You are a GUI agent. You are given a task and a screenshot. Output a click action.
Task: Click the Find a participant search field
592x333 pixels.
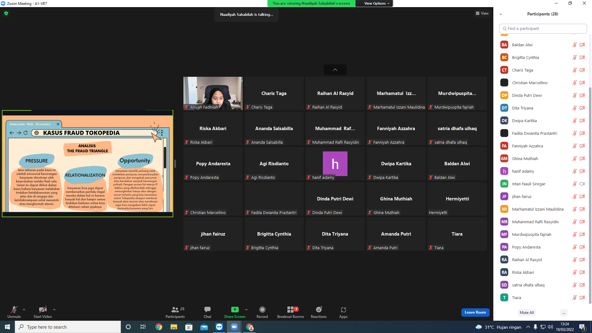coord(543,28)
